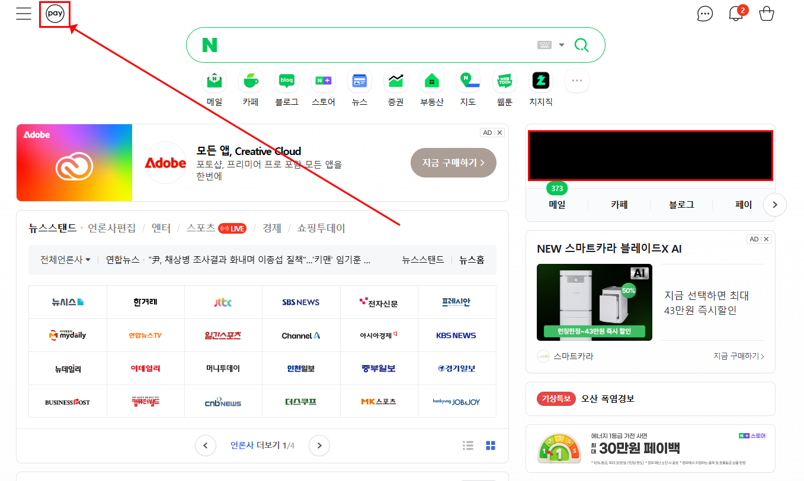Viewport: 804px width, 481px height.
Task: Open the 뉴스홈 link
Action: (472, 260)
